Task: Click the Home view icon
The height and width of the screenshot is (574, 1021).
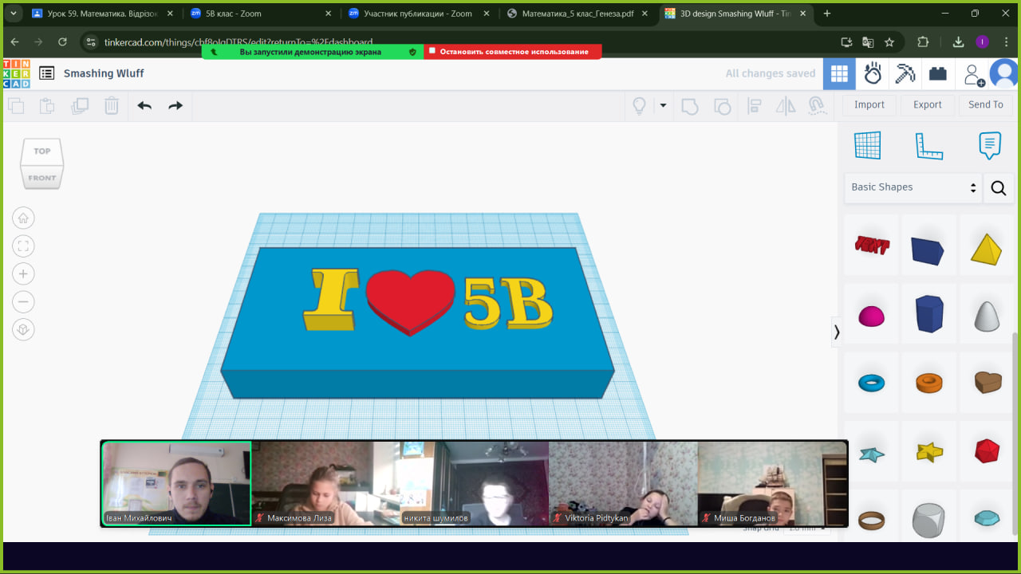Action: [23, 218]
